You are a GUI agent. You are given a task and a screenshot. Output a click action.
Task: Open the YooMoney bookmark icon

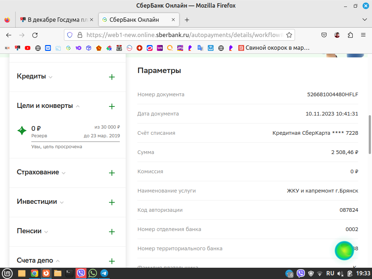click(x=78, y=48)
